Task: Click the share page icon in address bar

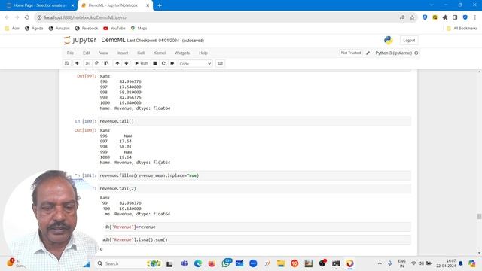Action: pos(402,17)
